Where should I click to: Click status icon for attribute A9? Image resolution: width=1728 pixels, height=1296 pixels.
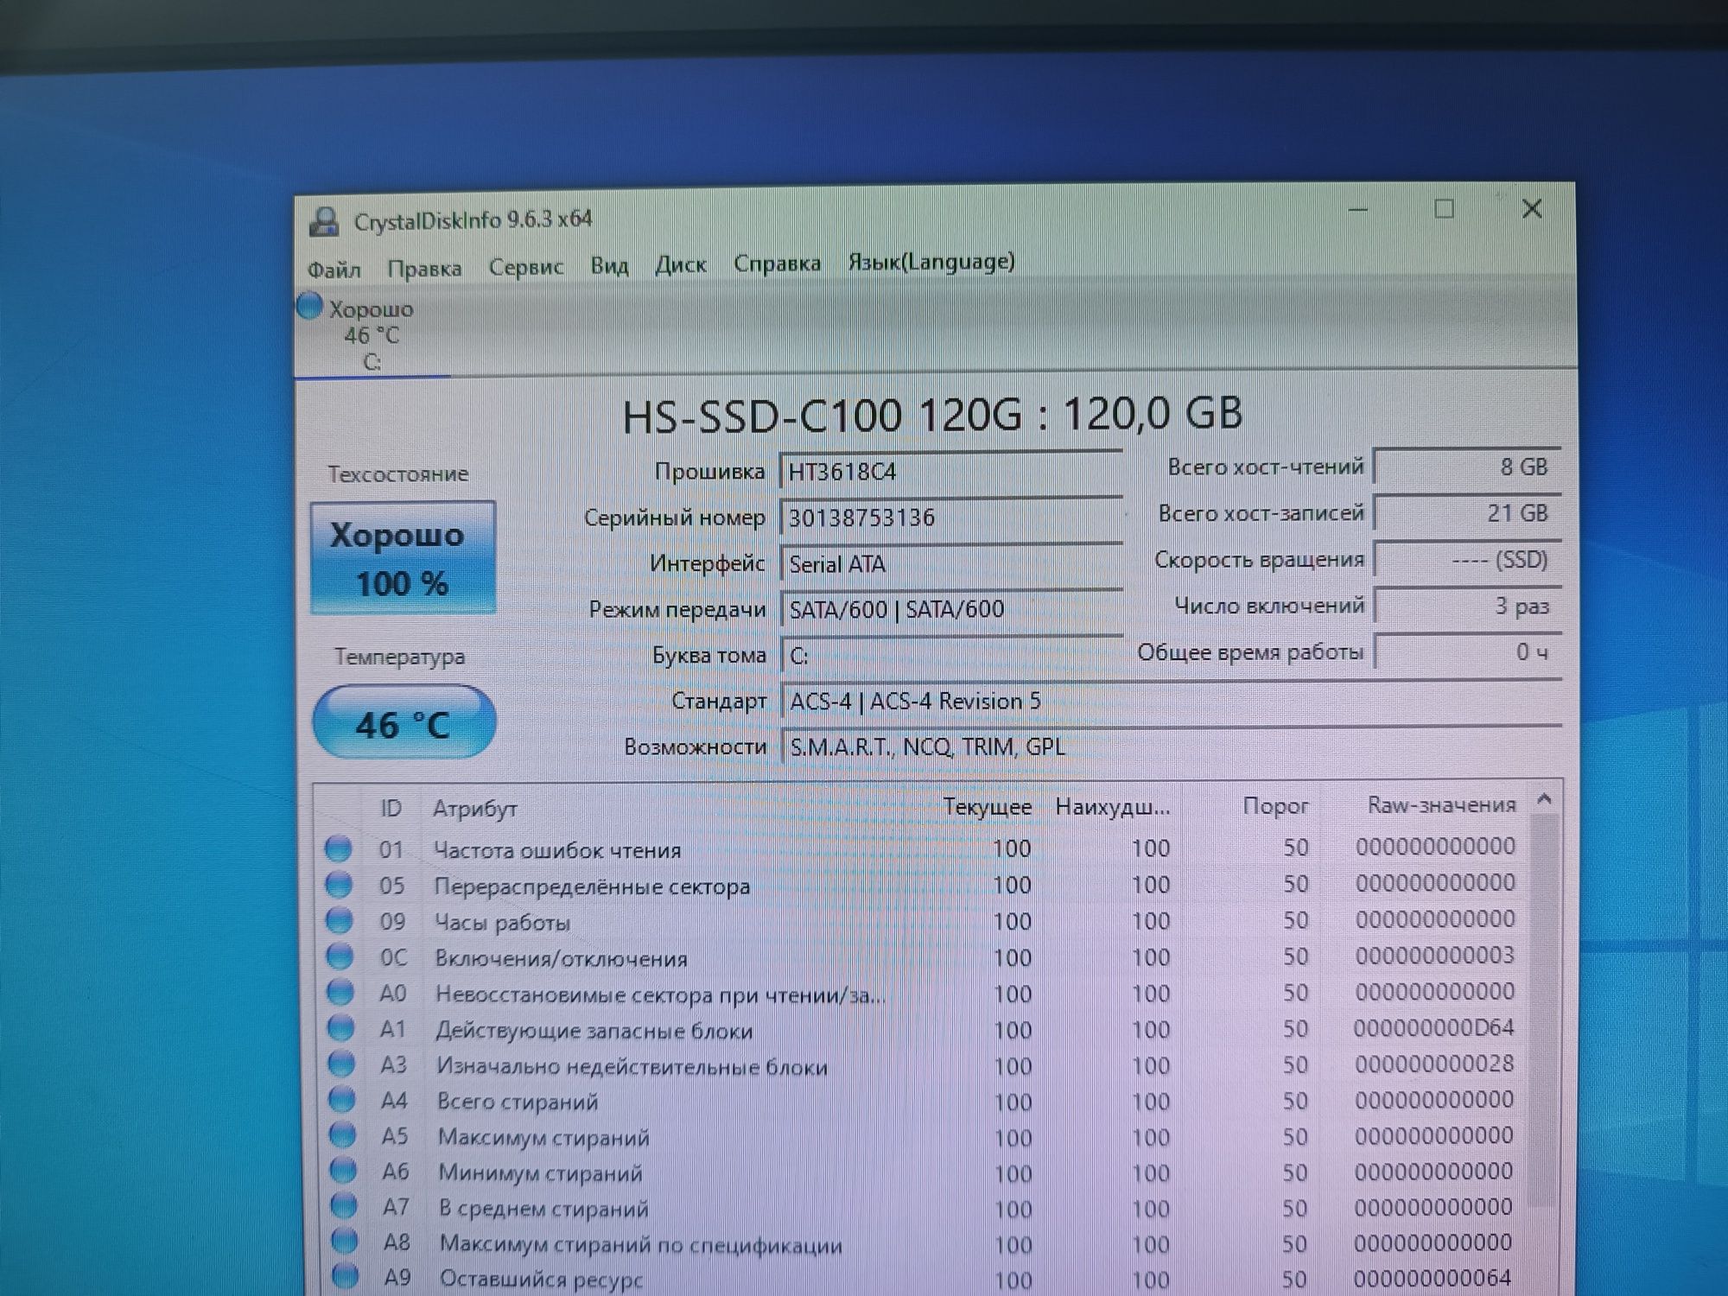(x=345, y=1275)
